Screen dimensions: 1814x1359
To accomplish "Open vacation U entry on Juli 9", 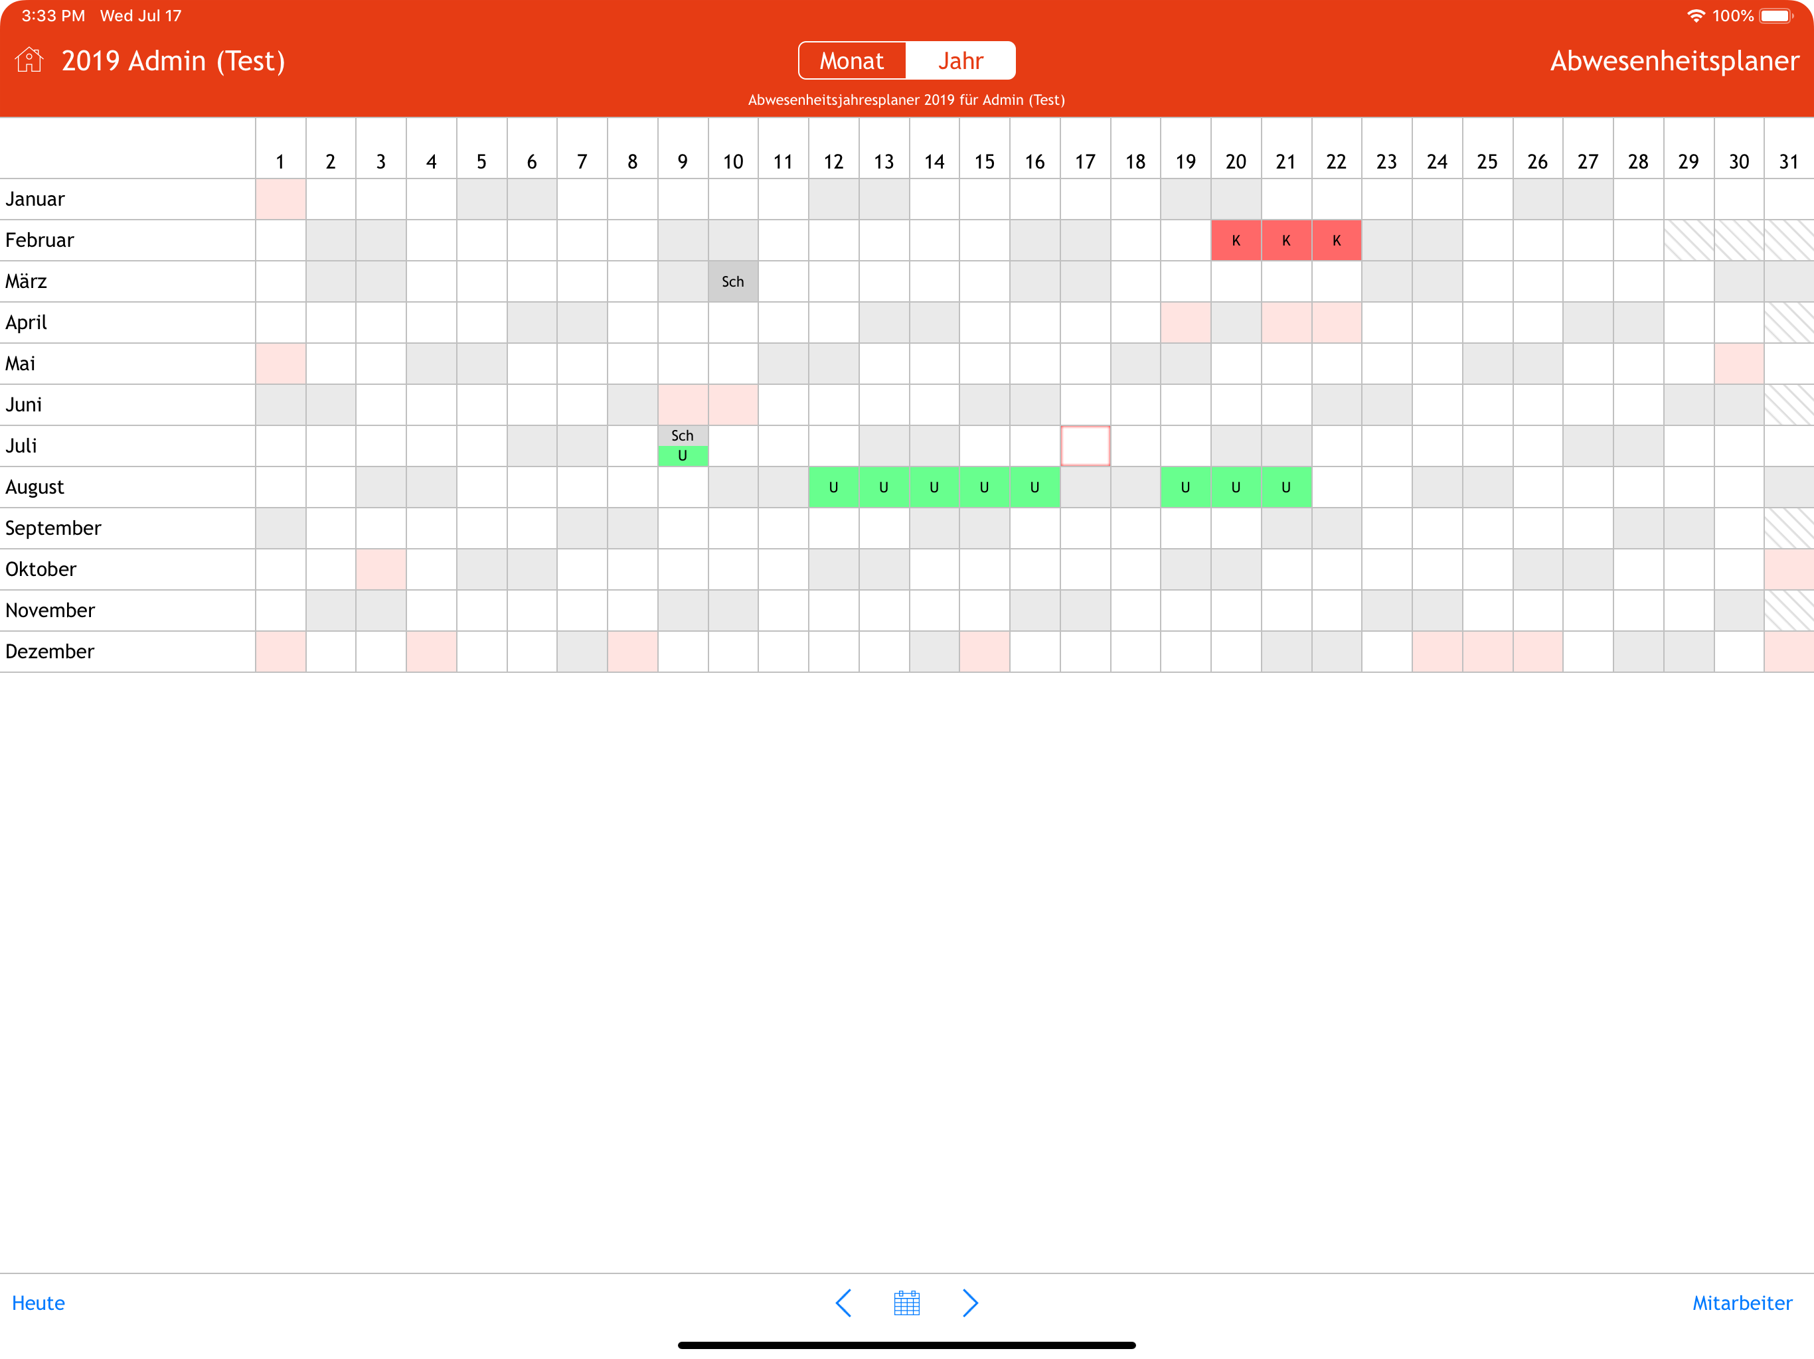I will click(x=683, y=456).
